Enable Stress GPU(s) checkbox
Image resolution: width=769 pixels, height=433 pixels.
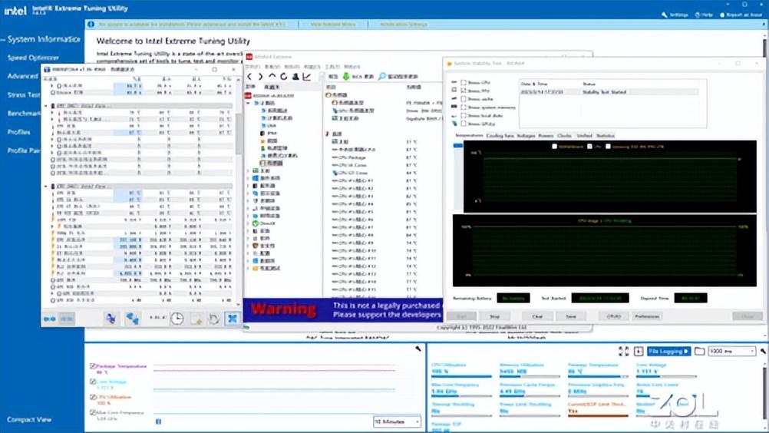[464, 124]
